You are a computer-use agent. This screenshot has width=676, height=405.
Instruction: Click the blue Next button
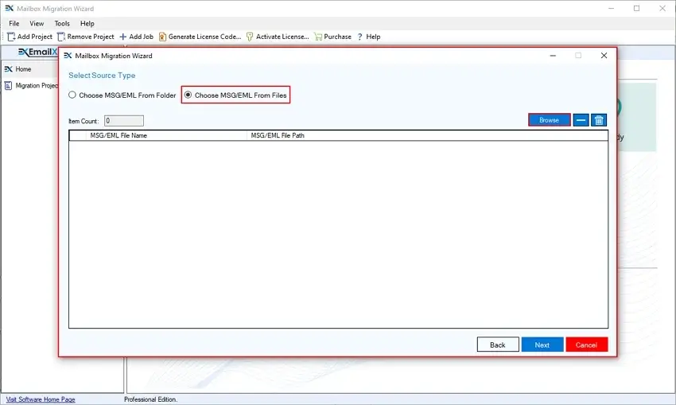click(x=542, y=345)
